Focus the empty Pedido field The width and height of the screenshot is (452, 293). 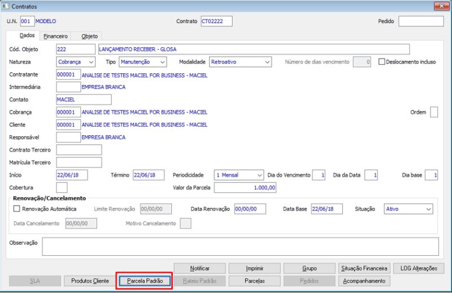pos(421,21)
